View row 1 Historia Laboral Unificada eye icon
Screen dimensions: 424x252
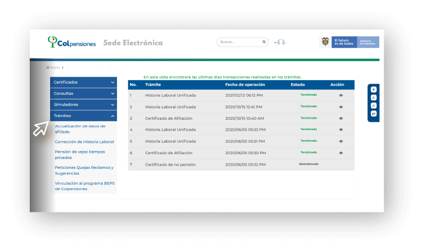(341, 95)
